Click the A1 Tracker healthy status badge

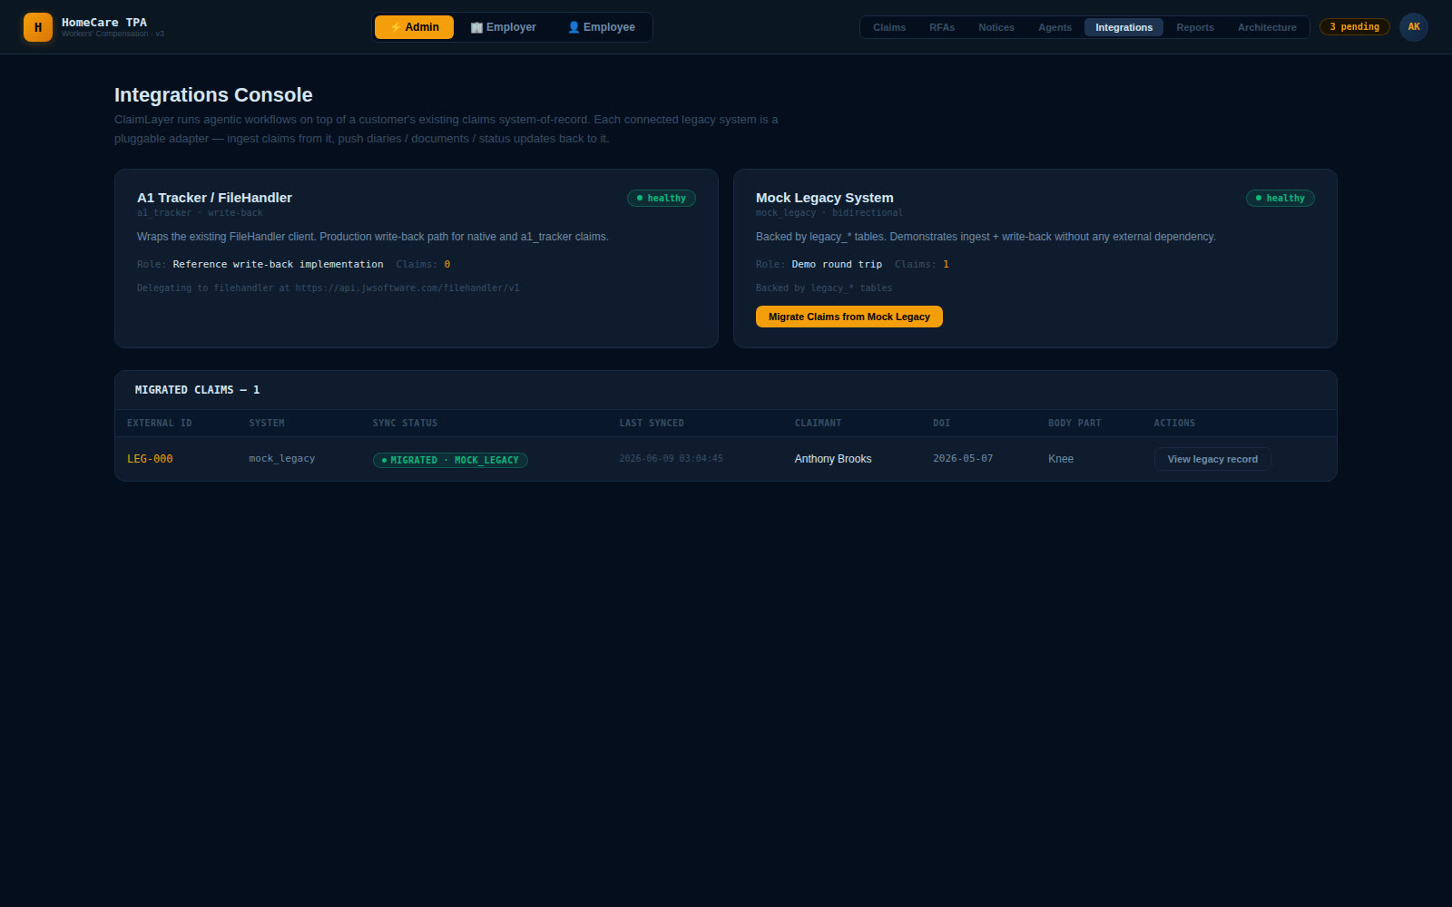click(x=662, y=198)
